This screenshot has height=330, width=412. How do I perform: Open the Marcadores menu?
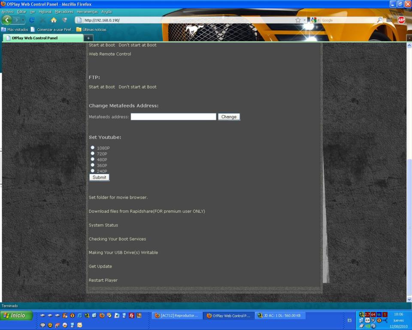(64, 12)
